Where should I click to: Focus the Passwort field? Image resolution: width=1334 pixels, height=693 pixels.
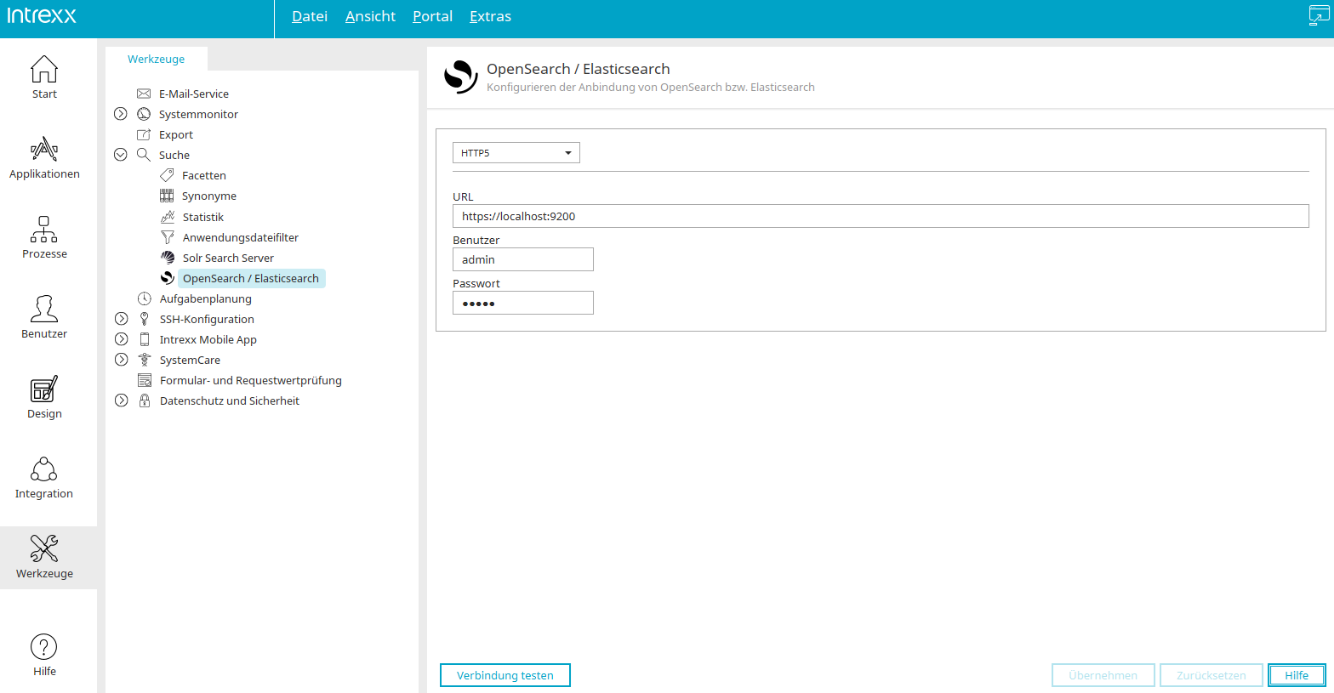pyautogui.click(x=523, y=303)
